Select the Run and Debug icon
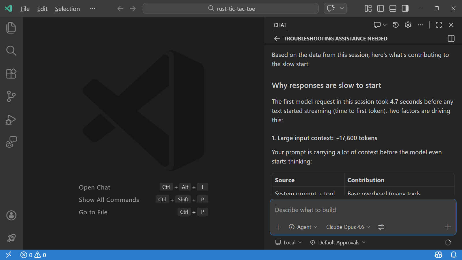This screenshot has width=462, height=260. click(x=11, y=120)
